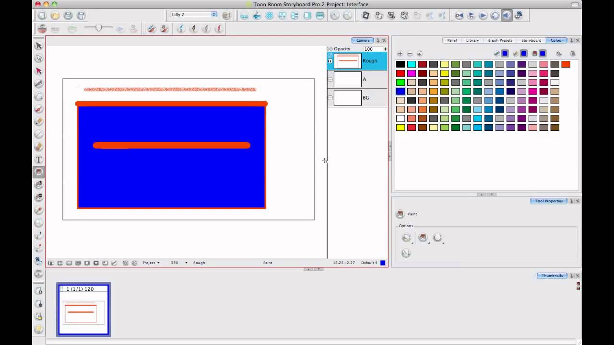Pick the orange-red swatch at row end
Viewport: 614px width, 345px height.
coord(566,64)
